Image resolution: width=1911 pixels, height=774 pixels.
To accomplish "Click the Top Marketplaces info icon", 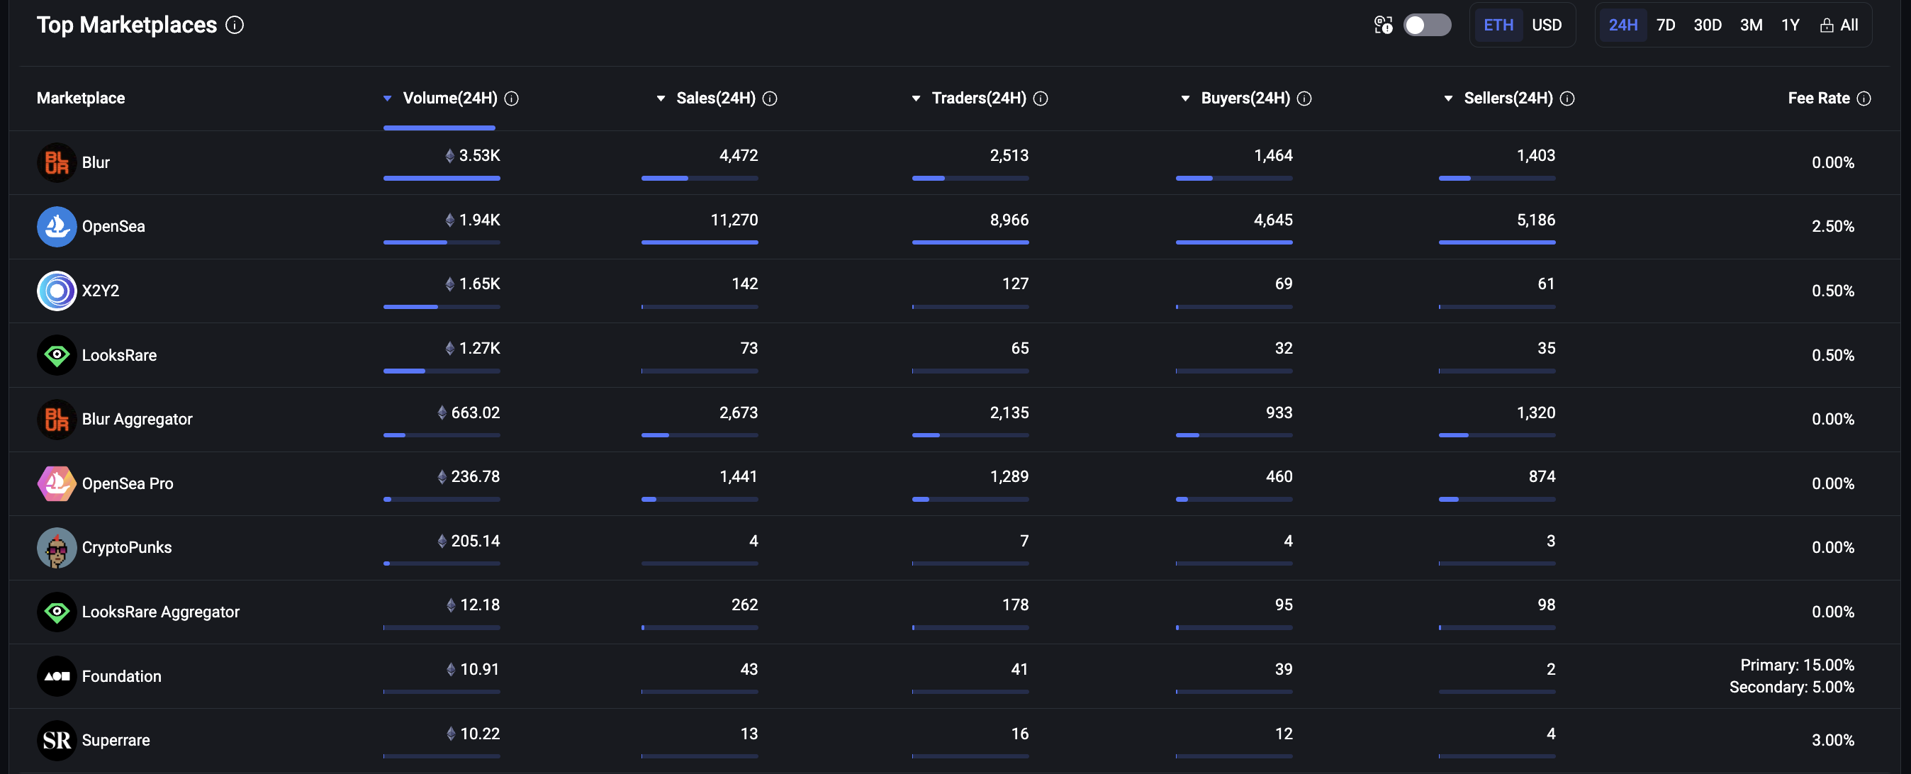I will click(x=235, y=26).
